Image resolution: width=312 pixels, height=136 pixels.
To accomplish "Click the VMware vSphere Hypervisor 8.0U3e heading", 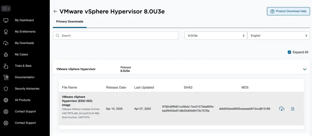I will tap(112, 11).
